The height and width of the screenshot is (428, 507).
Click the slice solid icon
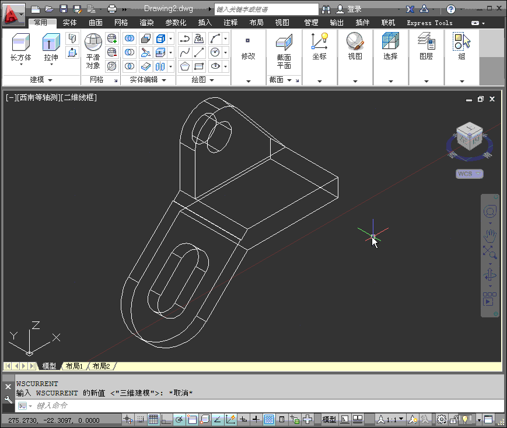(x=145, y=52)
